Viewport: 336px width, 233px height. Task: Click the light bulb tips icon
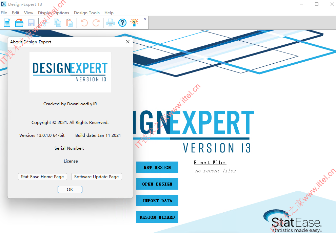134,23
